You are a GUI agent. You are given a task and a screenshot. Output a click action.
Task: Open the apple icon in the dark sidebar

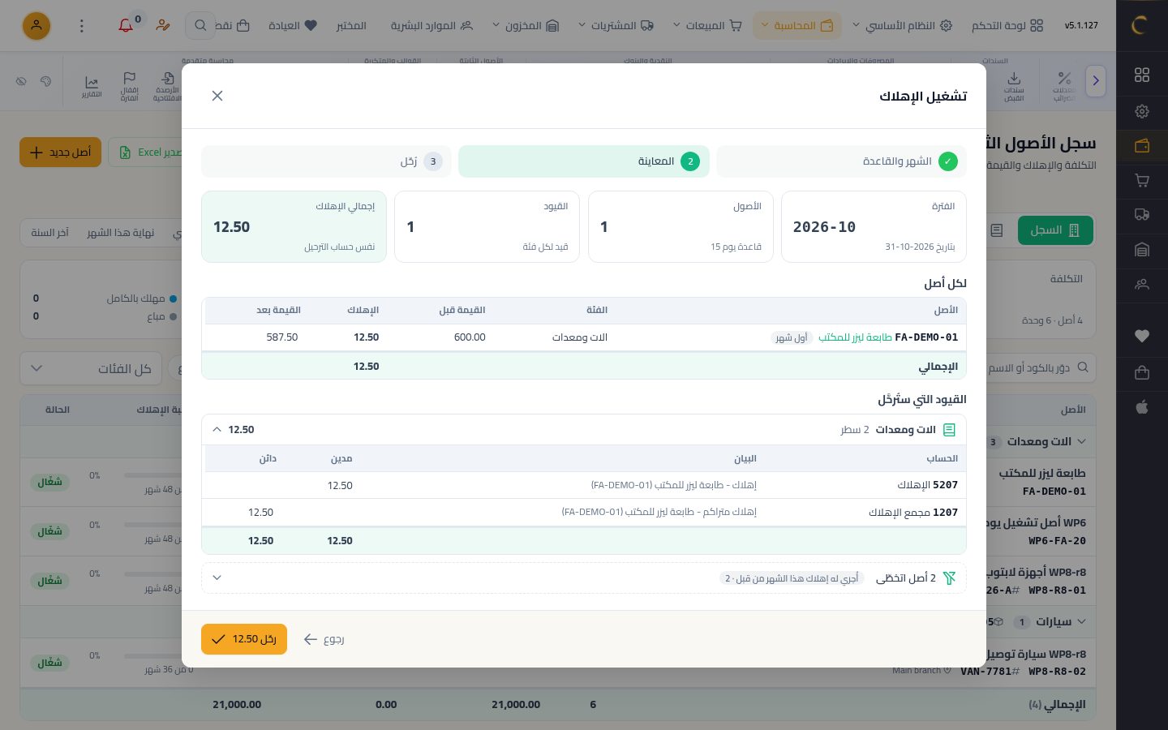pos(1142,407)
